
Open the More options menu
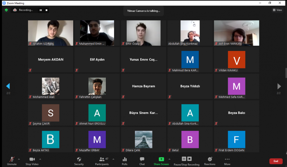[x=227, y=160]
